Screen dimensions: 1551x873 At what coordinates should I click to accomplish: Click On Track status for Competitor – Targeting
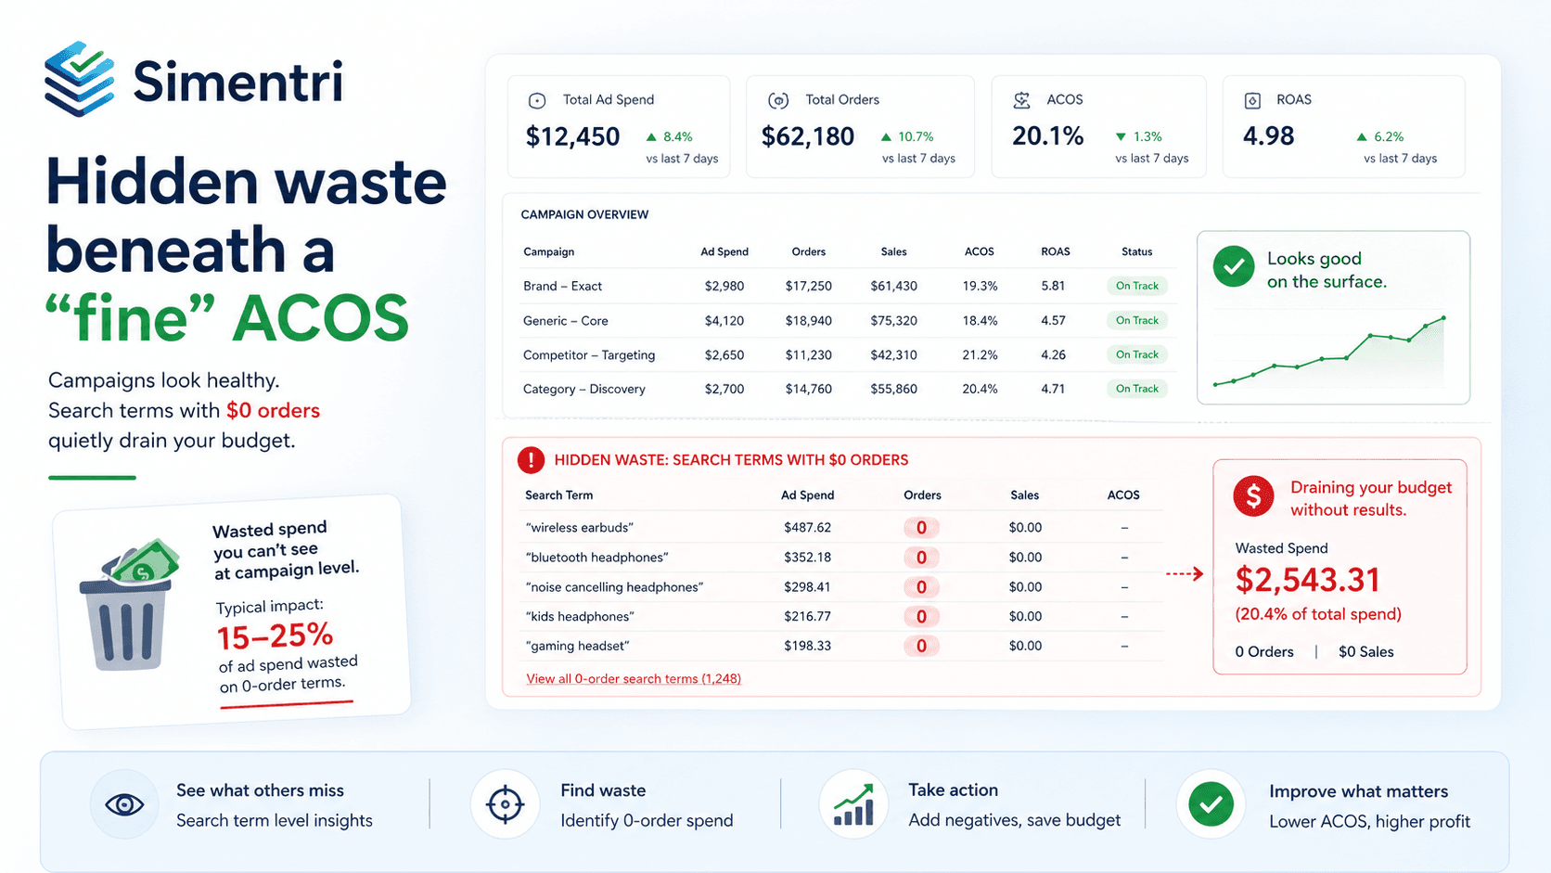click(x=1136, y=354)
